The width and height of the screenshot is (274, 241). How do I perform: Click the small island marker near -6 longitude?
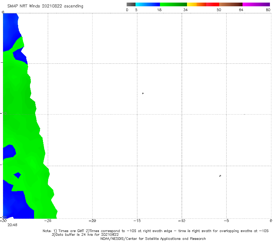click(220, 176)
